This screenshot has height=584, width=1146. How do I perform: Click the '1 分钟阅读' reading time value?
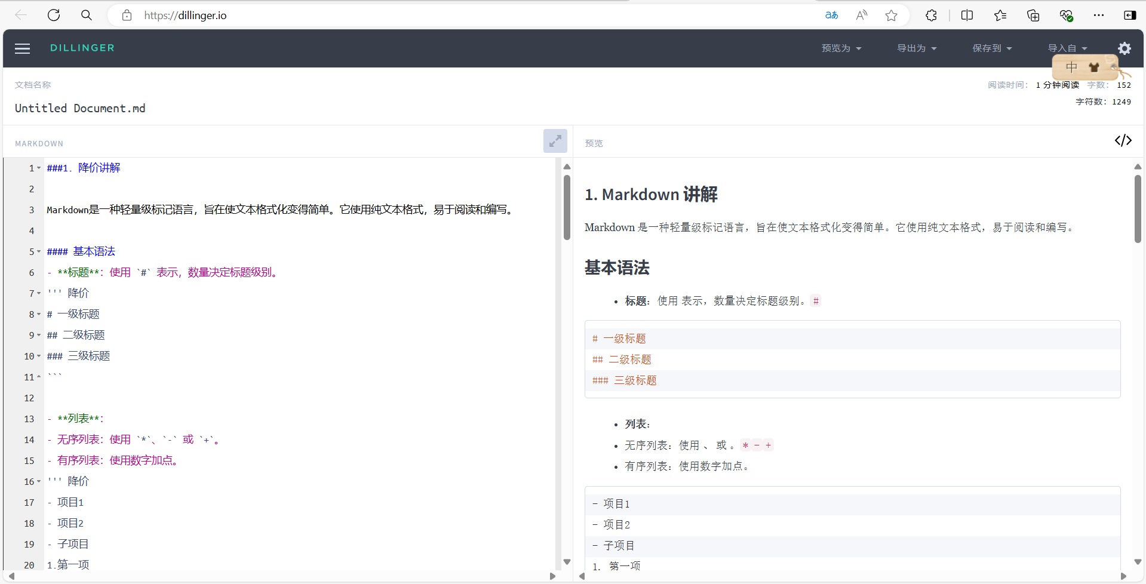[x=1058, y=85]
